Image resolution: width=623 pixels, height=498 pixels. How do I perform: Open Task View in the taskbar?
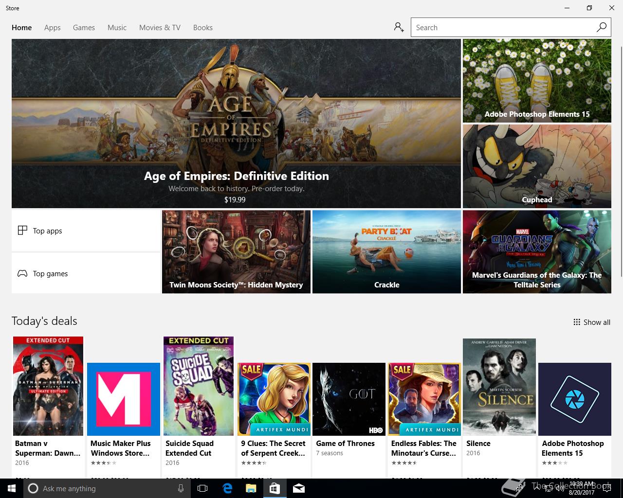202,488
